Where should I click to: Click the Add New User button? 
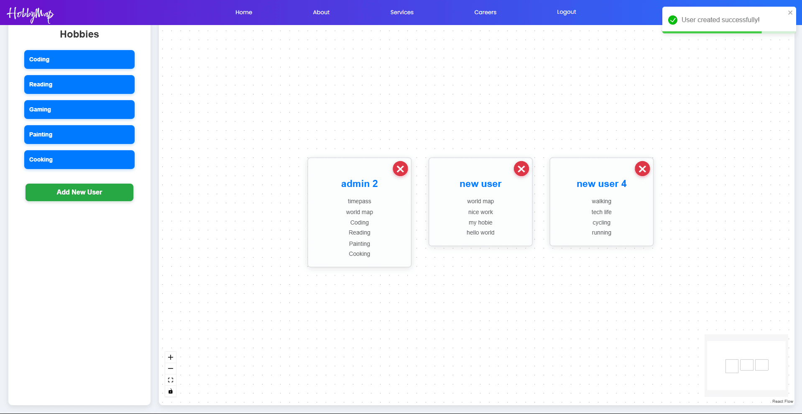79,192
